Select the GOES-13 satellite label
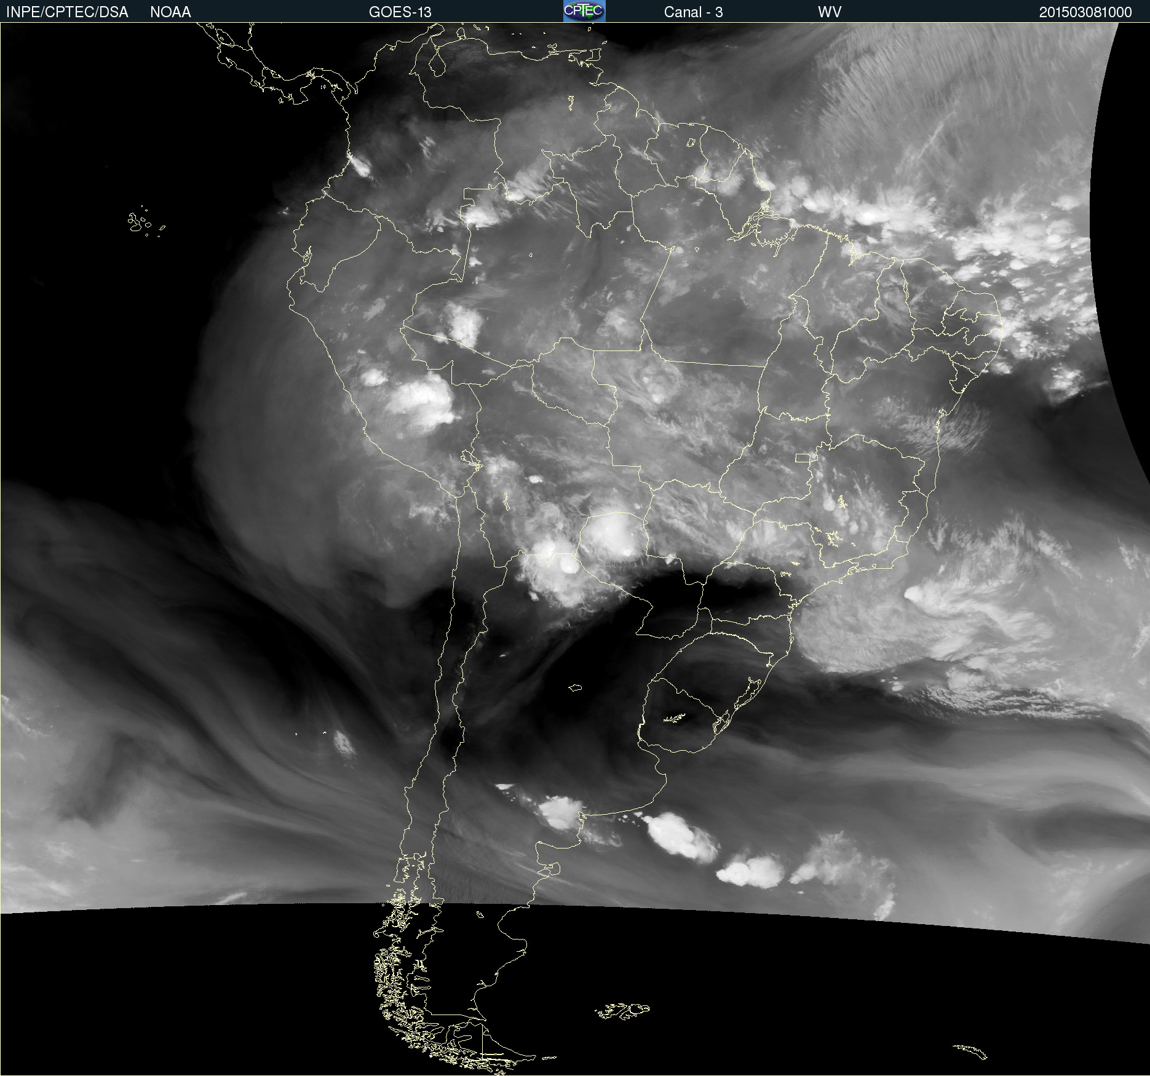The width and height of the screenshot is (1150, 1076). (x=400, y=12)
